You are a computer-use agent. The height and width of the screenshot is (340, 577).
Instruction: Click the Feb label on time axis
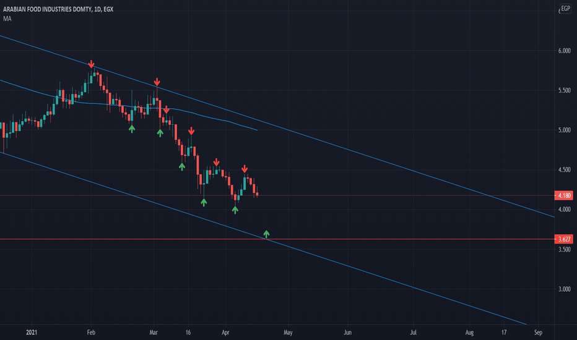(91, 333)
